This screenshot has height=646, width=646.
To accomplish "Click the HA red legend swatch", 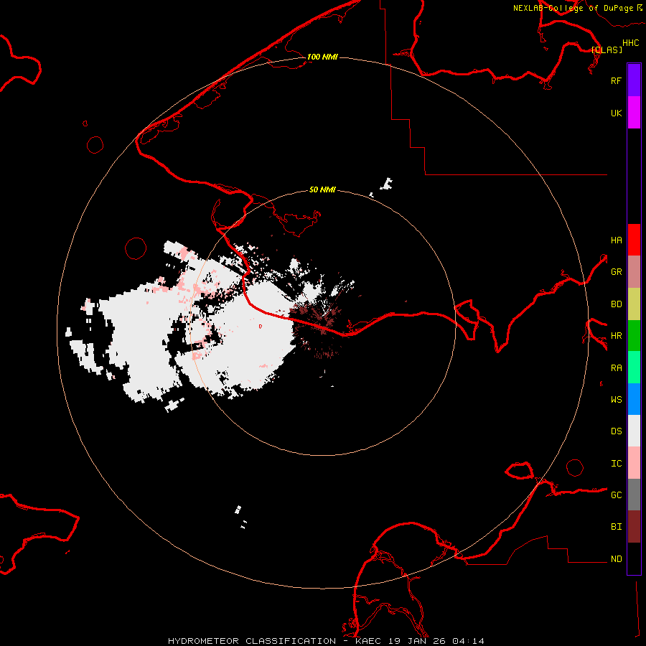I will [634, 240].
